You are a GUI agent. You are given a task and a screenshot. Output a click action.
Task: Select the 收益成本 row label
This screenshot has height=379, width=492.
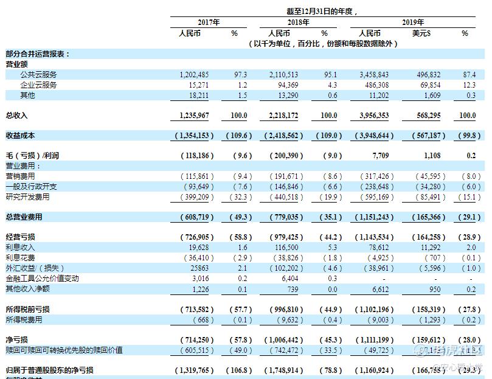pos(20,136)
